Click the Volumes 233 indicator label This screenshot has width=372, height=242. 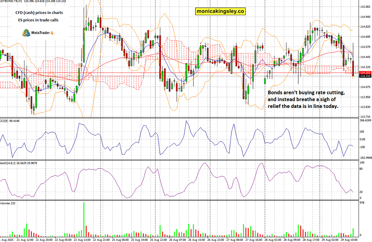point(7,203)
